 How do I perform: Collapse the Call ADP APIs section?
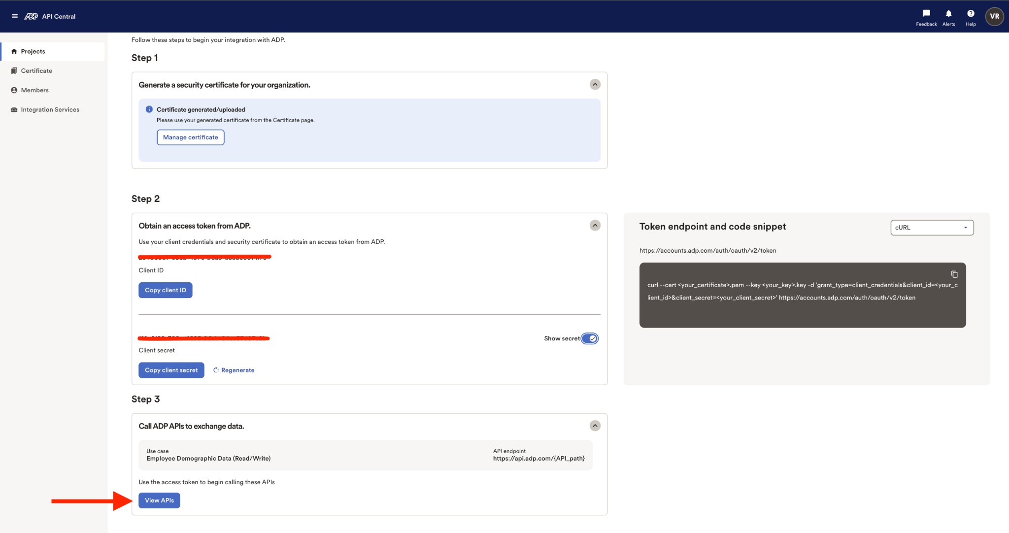tap(595, 426)
